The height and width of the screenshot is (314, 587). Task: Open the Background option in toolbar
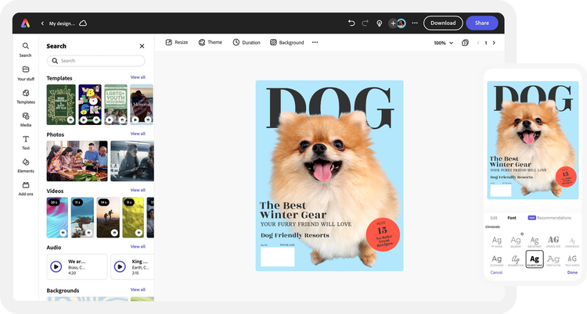286,42
